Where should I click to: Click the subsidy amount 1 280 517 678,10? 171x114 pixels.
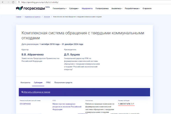126,104
